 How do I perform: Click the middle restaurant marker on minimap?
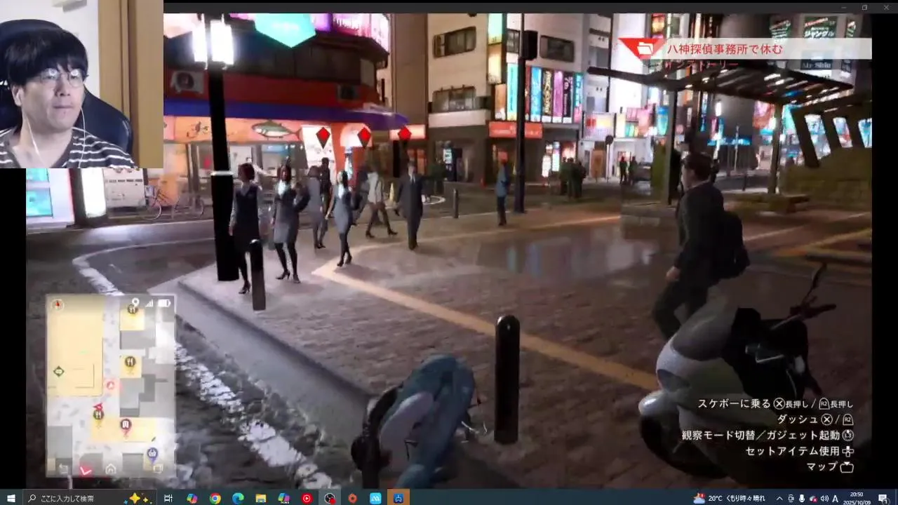point(130,362)
